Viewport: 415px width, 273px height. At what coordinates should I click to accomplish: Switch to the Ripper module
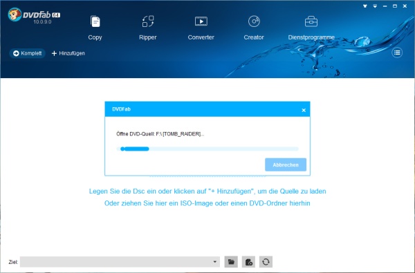148,28
